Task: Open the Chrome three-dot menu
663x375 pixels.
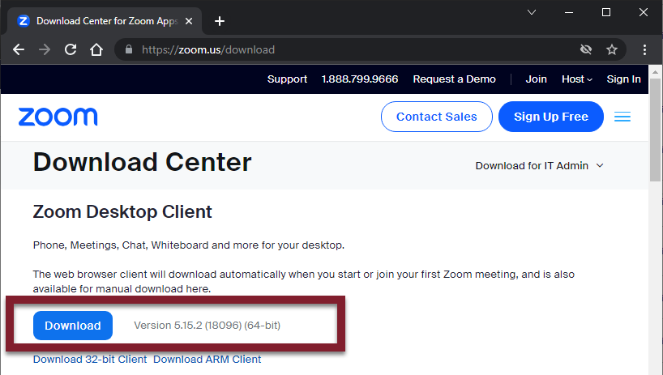Action: [645, 49]
